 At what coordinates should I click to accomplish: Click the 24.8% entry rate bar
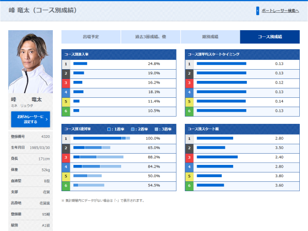(80, 64)
